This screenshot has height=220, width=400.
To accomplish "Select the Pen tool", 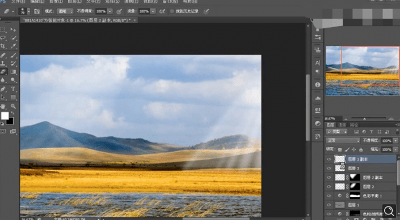I will tap(3, 89).
